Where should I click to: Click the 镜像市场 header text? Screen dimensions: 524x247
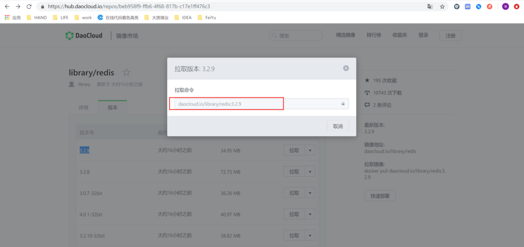point(127,36)
